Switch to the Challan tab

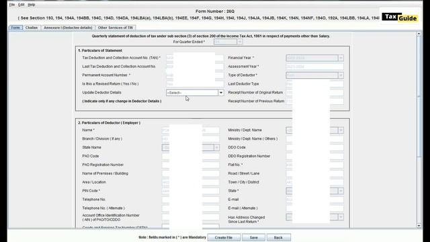click(x=32, y=28)
